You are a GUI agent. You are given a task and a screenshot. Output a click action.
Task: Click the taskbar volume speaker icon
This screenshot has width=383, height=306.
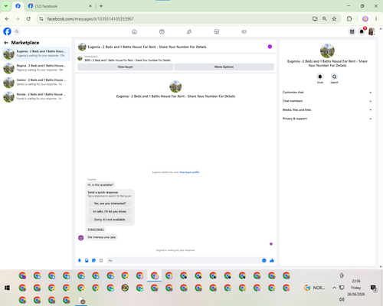coord(342,299)
